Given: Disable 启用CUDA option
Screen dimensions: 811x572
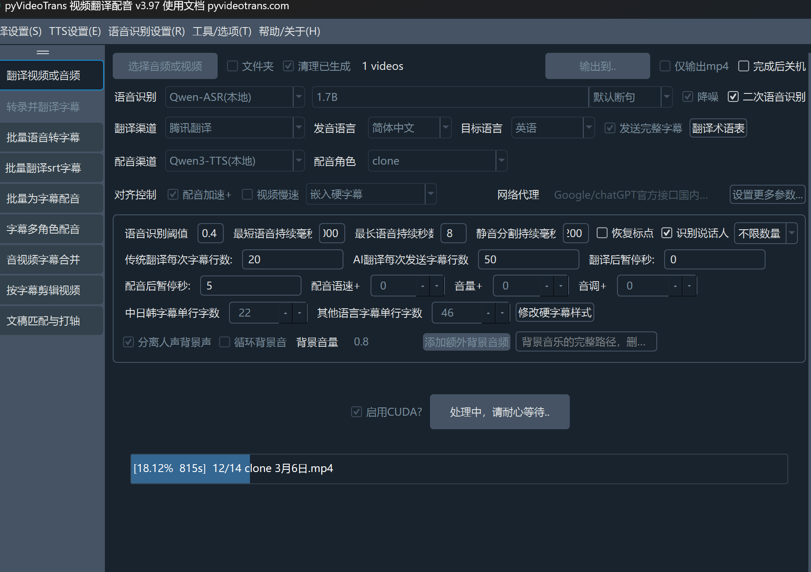Looking at the screenshot, I should point(356,412).
